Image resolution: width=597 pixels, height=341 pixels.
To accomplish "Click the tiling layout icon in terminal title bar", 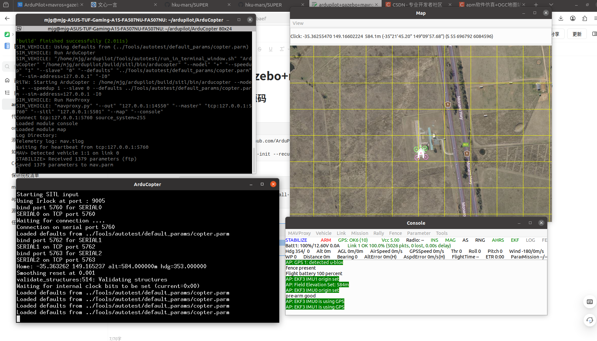I will pyautogui.click(x=19, y=28).
